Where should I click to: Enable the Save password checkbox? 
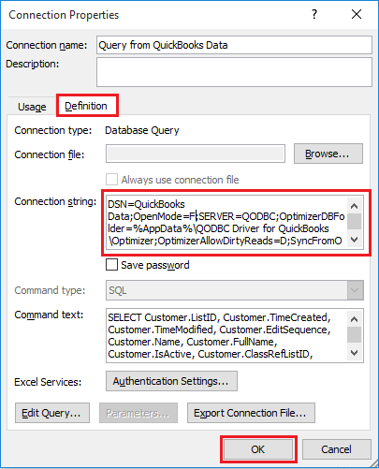tap(111, 265)
